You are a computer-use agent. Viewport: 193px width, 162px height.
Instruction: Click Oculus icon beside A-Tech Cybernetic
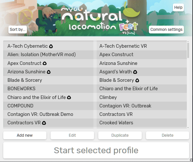(x=51, y=46)
